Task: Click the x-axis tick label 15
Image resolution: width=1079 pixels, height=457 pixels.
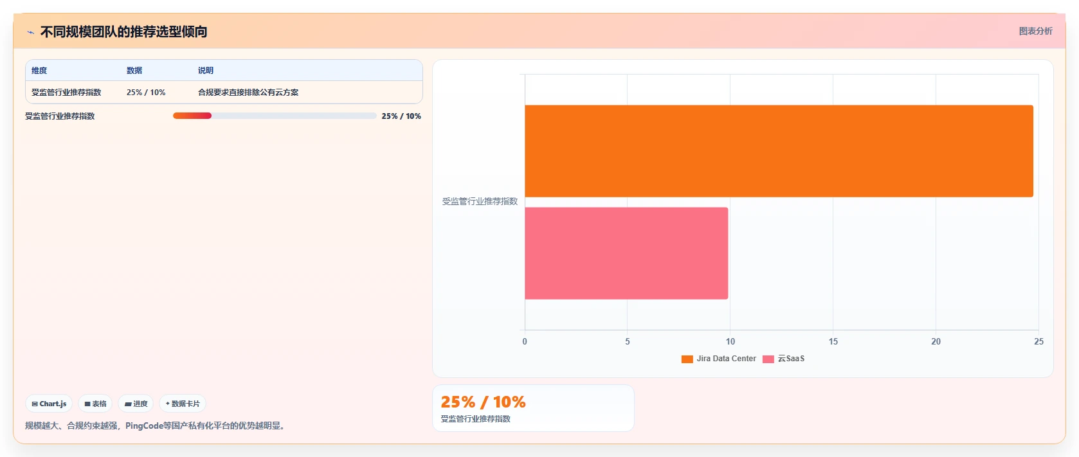Action: (x=833, y=342)
